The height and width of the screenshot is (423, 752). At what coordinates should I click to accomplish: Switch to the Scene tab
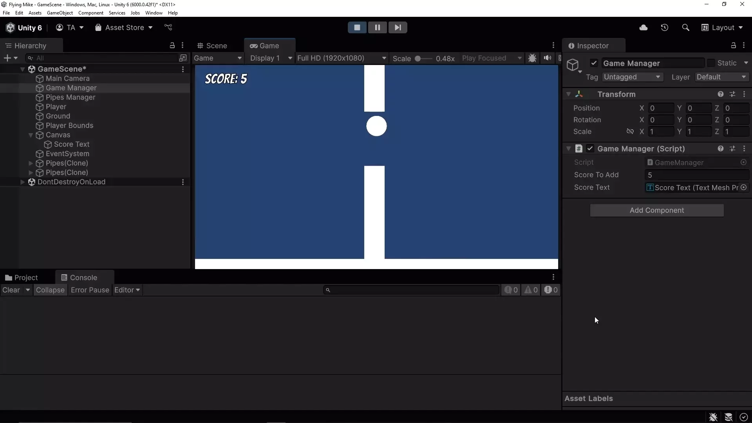(x=212, y=45)
